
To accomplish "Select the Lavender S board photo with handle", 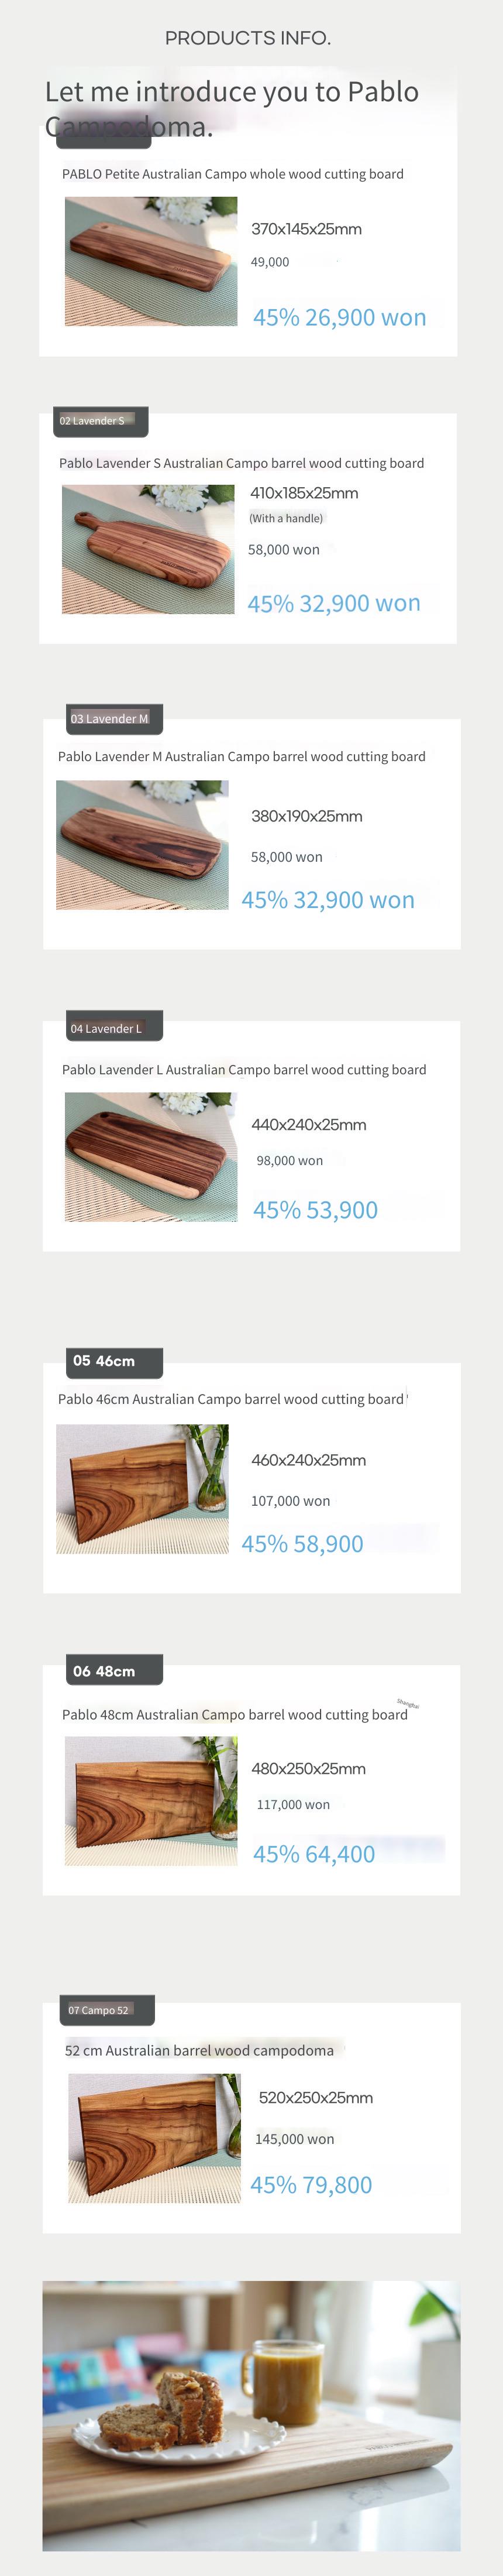I will click(x=148, y=549).
